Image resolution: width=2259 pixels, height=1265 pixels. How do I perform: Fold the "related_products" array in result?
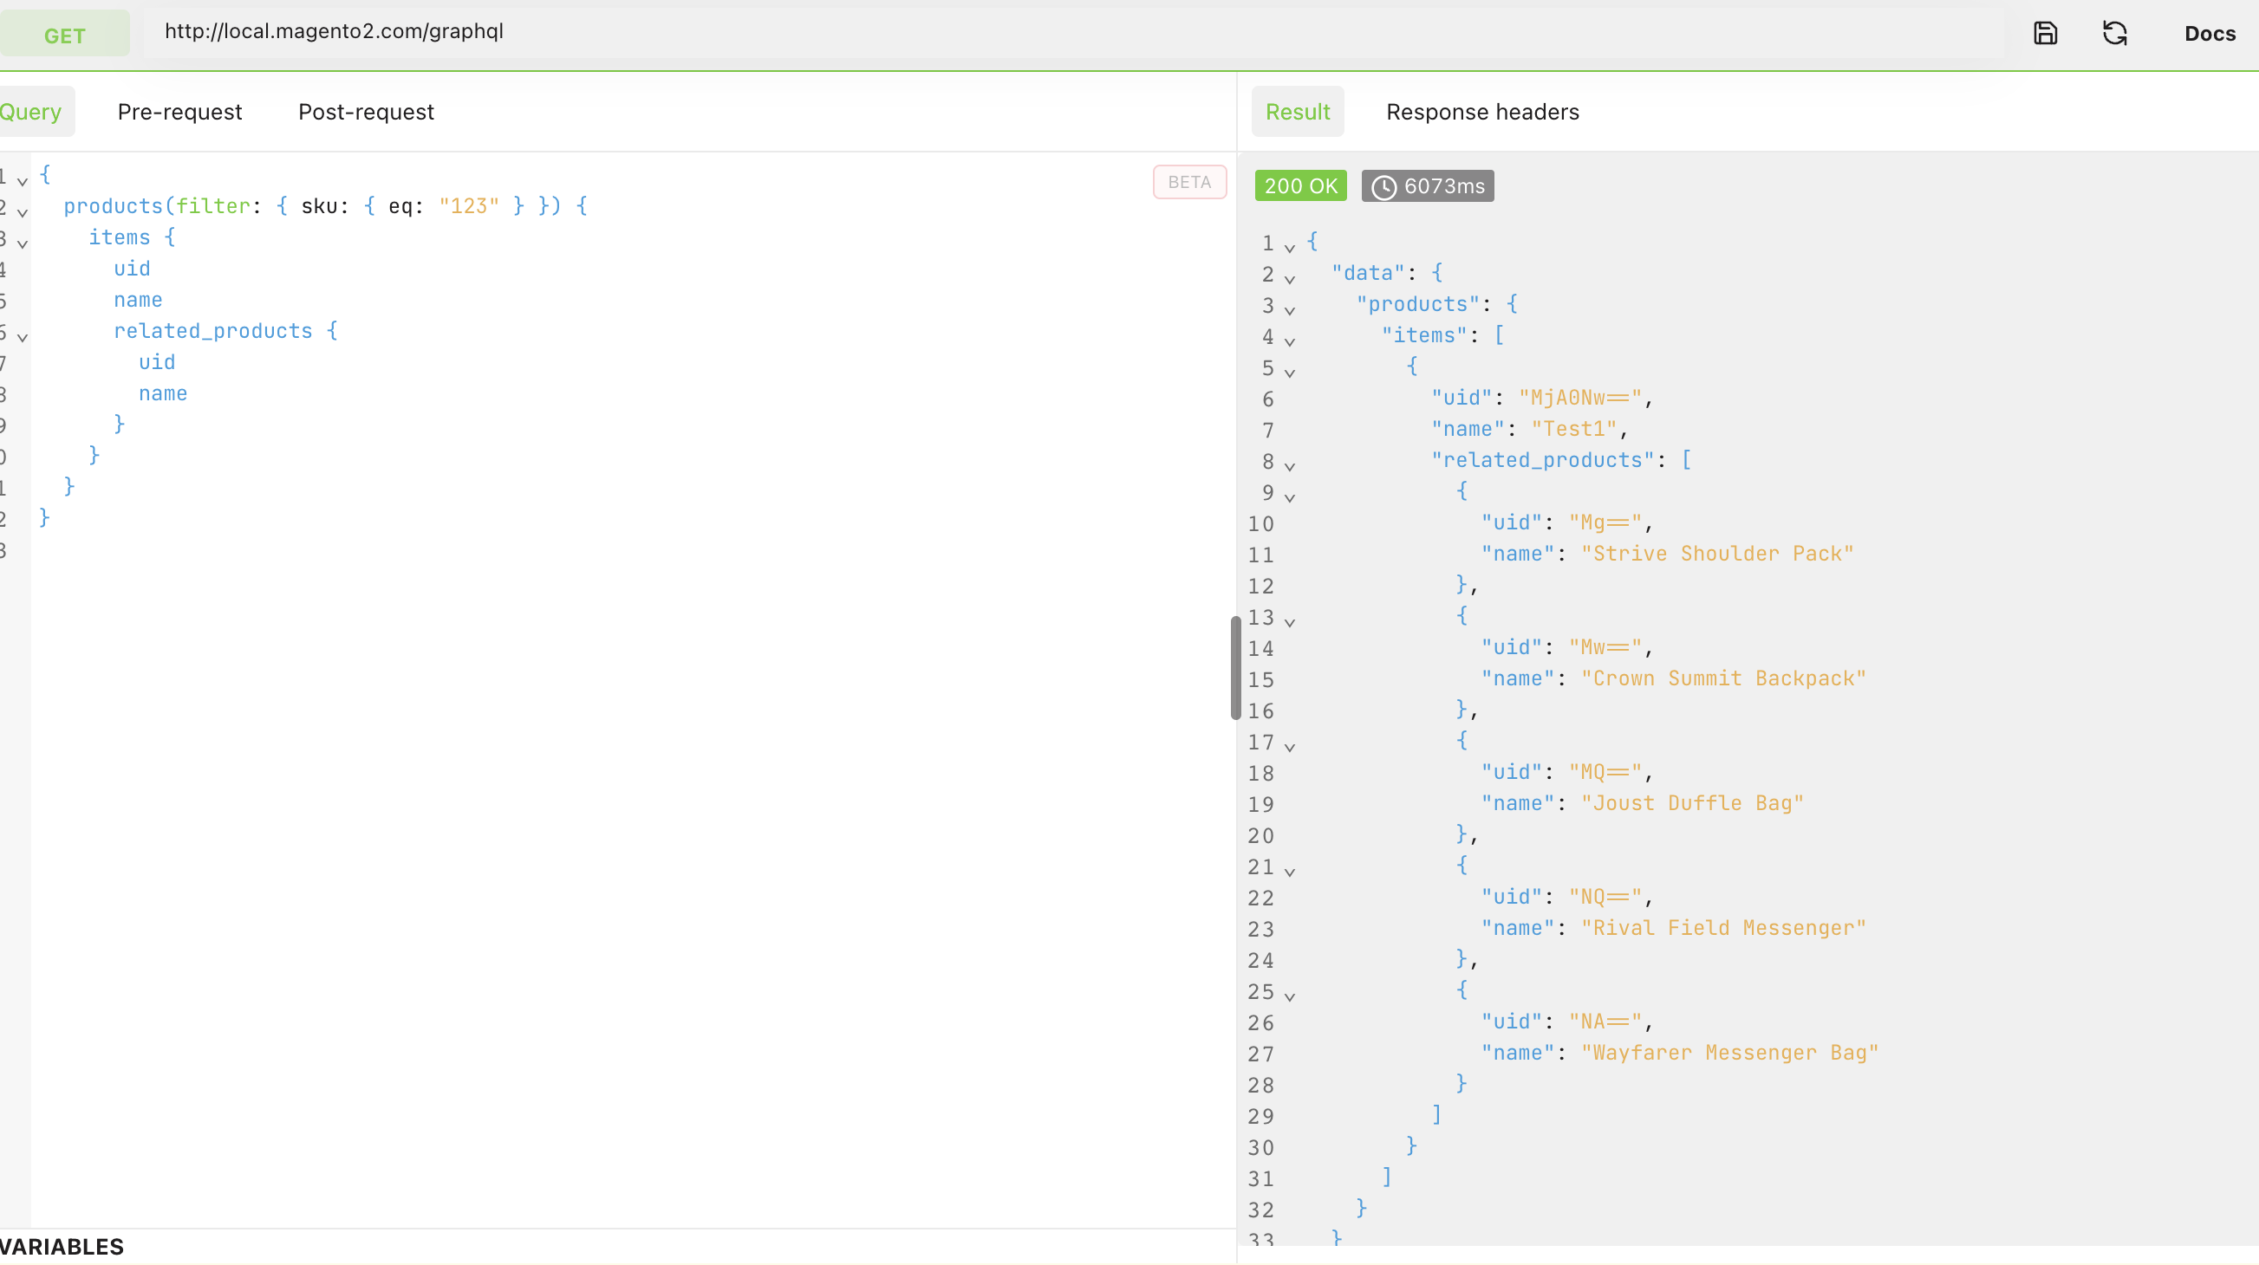coord(1289,466)
